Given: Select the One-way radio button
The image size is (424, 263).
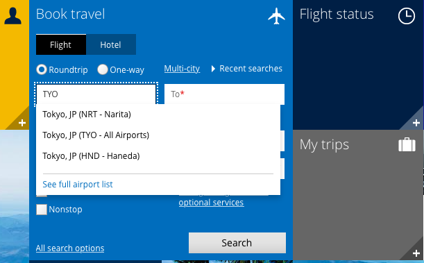Looking at the screenshot, I should coord(103,69).
